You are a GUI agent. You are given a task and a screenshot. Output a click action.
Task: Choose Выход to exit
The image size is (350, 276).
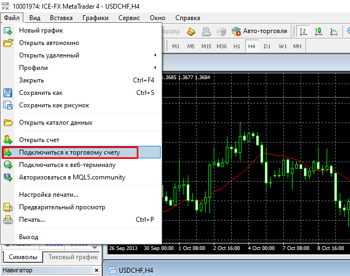tap(81, 237)
